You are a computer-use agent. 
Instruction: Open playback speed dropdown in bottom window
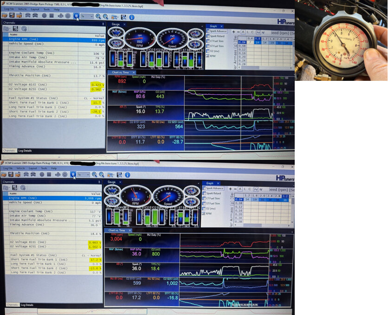(84, 175)
